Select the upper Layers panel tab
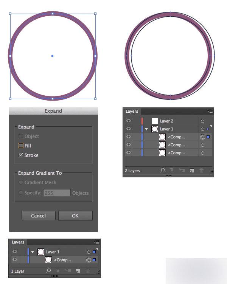This screenshot has height=284, width=227. click(x=132, y=112)
